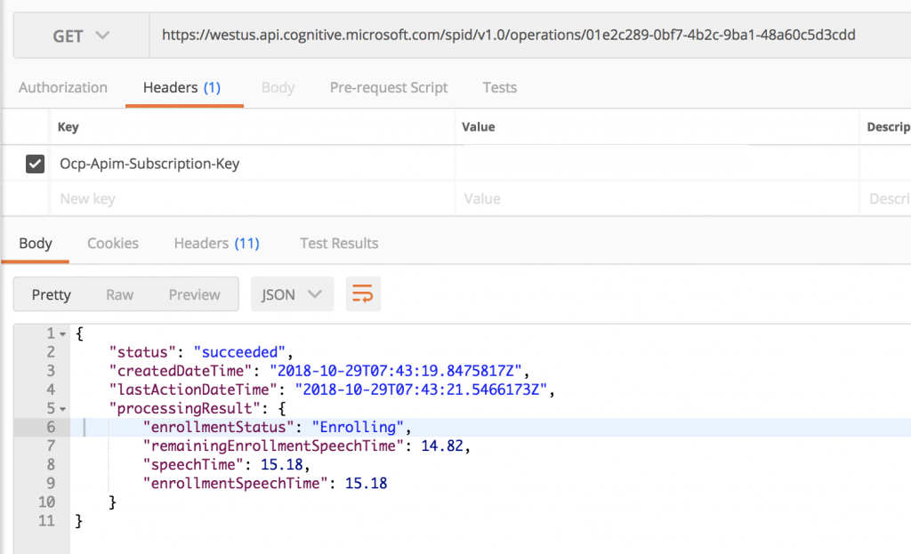Open the Test Results tab
This screenshot has height=554, width=911.
pyautogui.click(x=339, y=243)
